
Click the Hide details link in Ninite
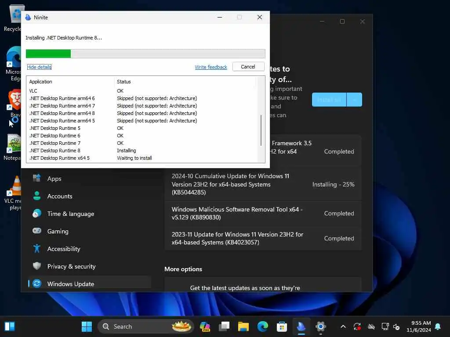click(39, 67)
